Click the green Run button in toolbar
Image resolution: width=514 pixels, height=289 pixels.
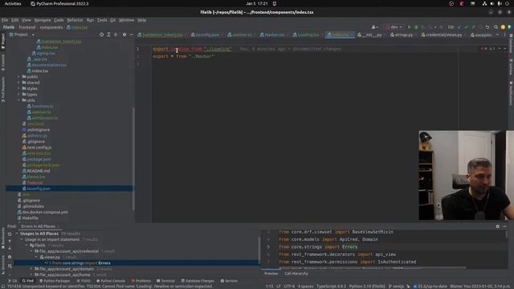[409, 27]
